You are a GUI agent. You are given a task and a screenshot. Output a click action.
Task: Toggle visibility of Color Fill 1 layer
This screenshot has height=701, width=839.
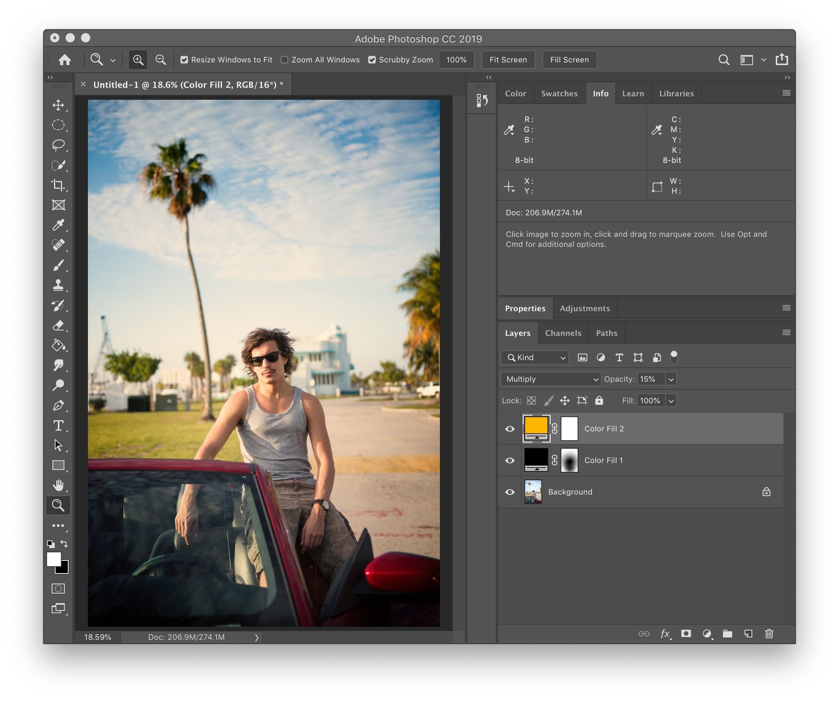point(509,460)
